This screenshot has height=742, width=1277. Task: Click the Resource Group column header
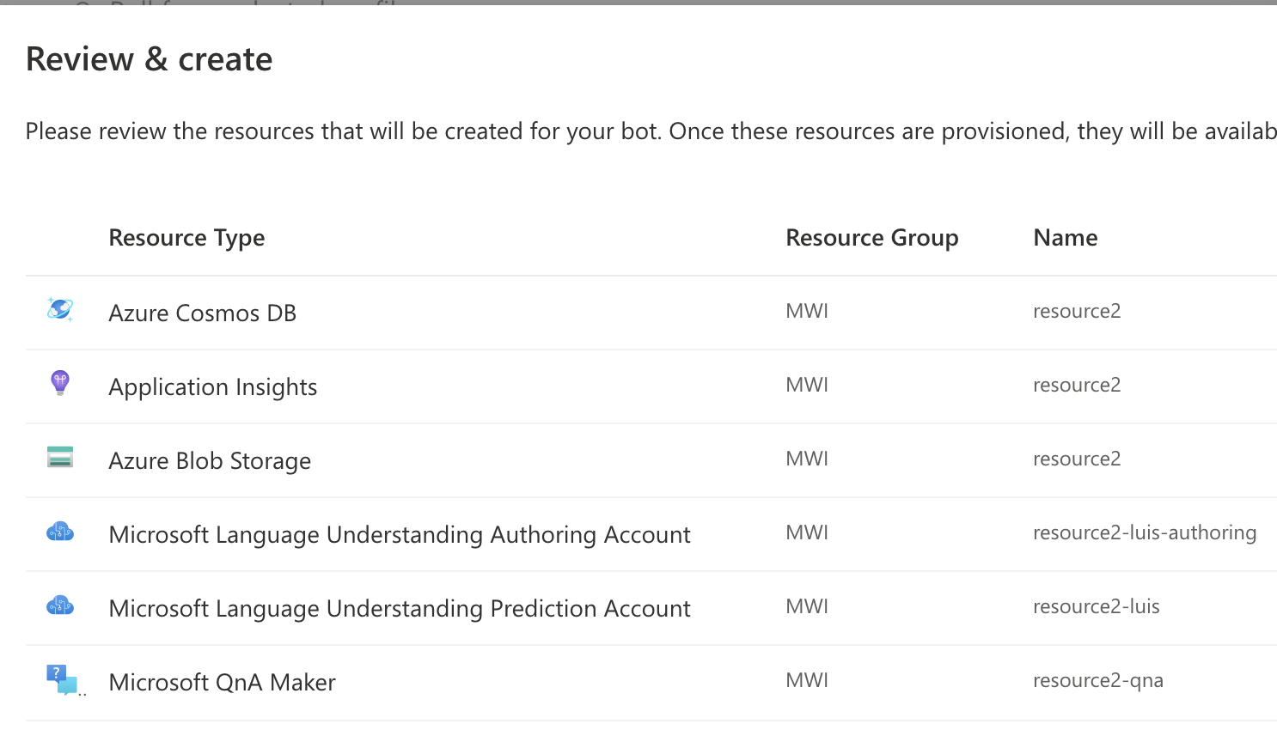point(871,238)
